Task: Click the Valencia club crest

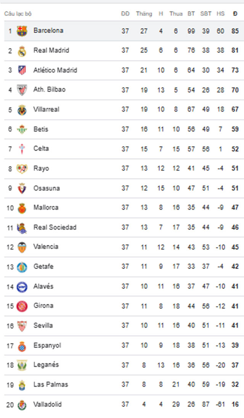Action: pyautogui.click(x=22, y=247)
